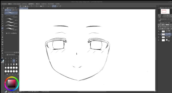Click the Save icon in command bar

28,6
